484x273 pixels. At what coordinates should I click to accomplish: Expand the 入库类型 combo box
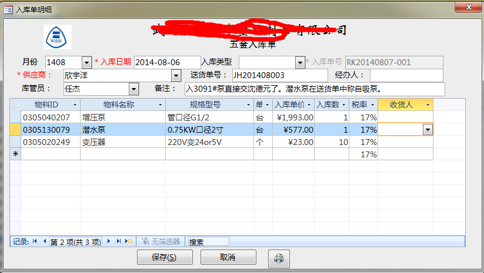point(299,62)
